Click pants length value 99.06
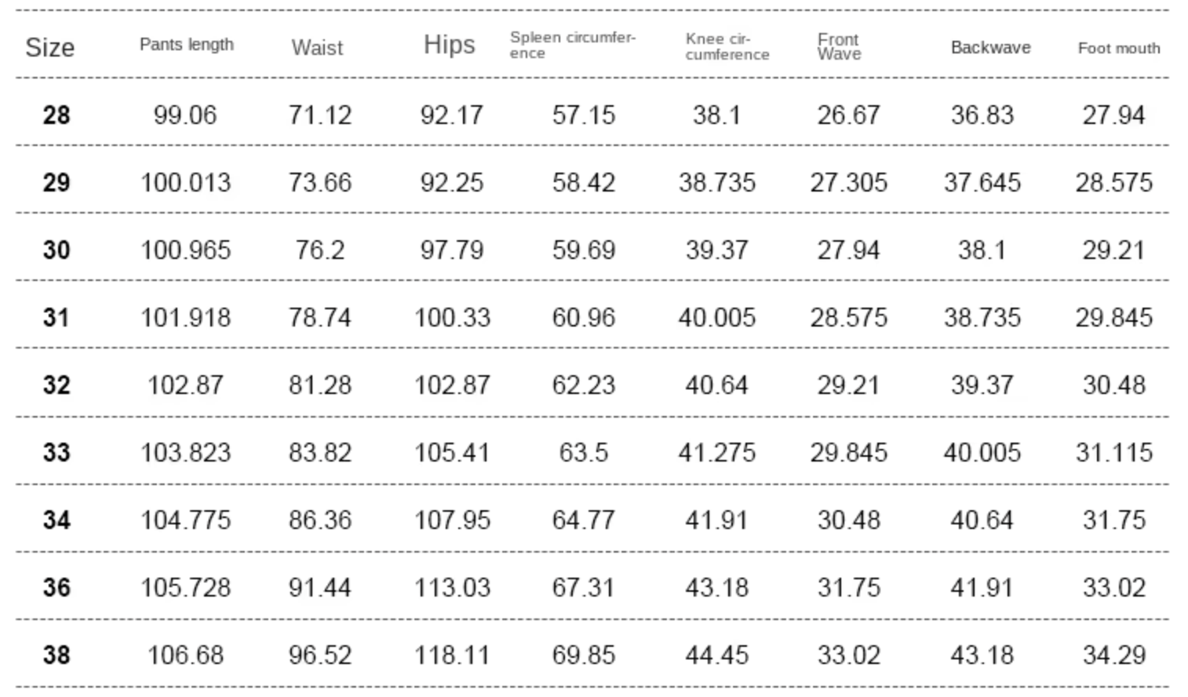Screen dimensions: 1188x697 pos(185,115)
